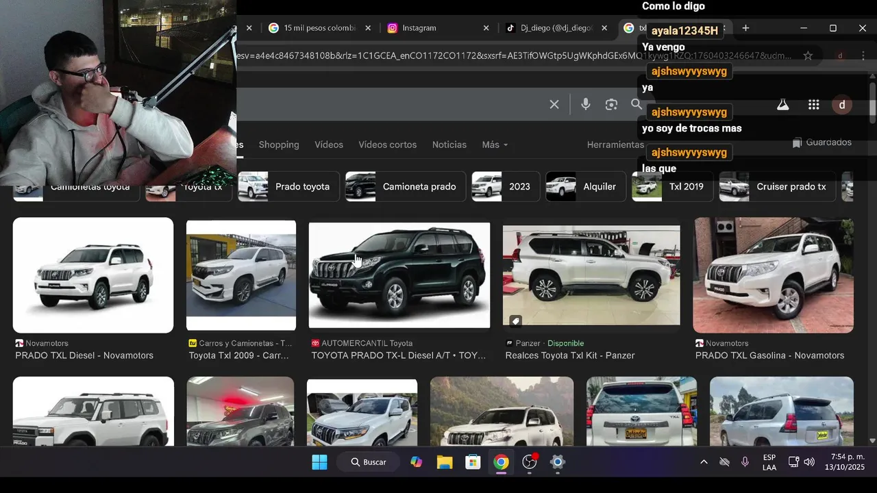Viewport: 877px width, 493px height.
Task: Open the Toyota Txl 2009 image
Action: pos(241,275)
